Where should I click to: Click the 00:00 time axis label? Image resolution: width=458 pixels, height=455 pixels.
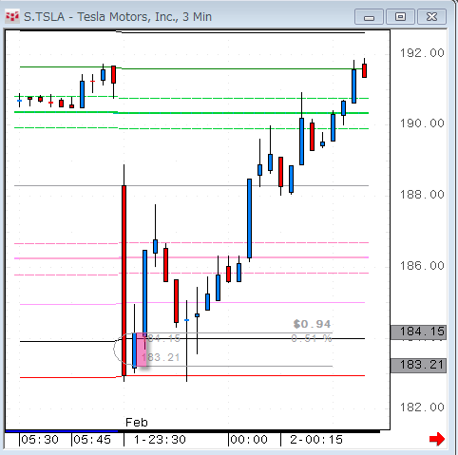tap(249, 440)
